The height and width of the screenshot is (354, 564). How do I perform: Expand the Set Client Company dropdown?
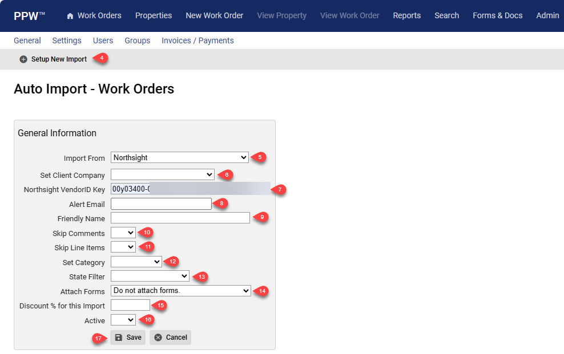[163, 174]
